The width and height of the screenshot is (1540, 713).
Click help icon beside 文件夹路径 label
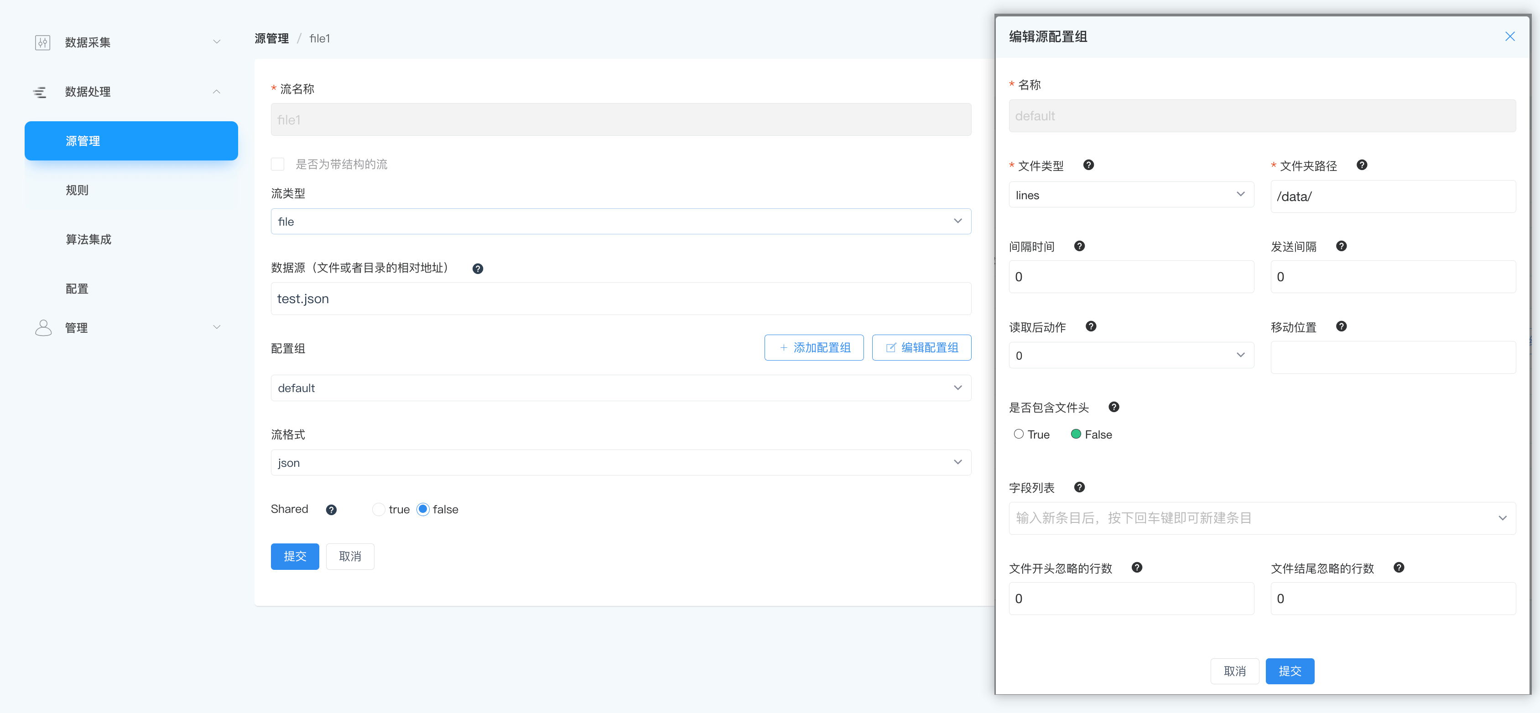(x=1361, y=165)
